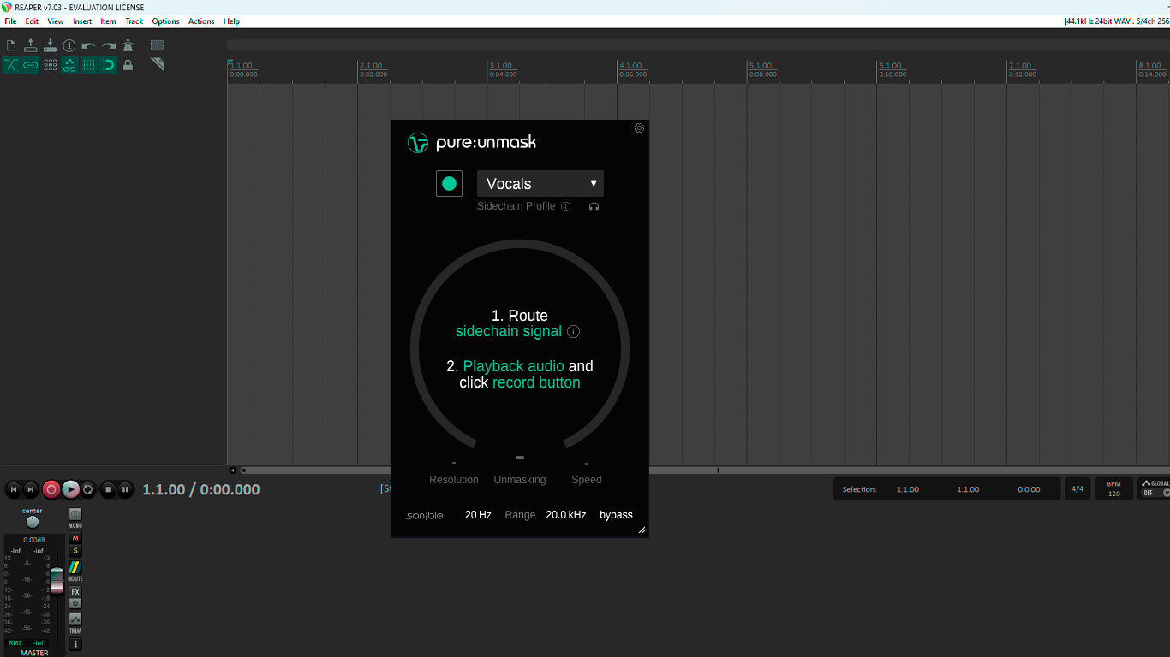Click the transport Pause button
1170x657 pixels.
click(x=125, y=489)
